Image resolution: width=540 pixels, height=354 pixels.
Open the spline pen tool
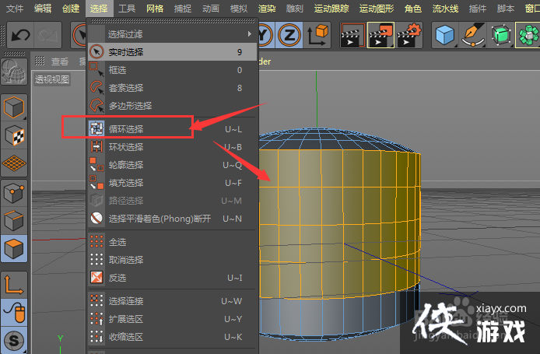click(472, 35)
